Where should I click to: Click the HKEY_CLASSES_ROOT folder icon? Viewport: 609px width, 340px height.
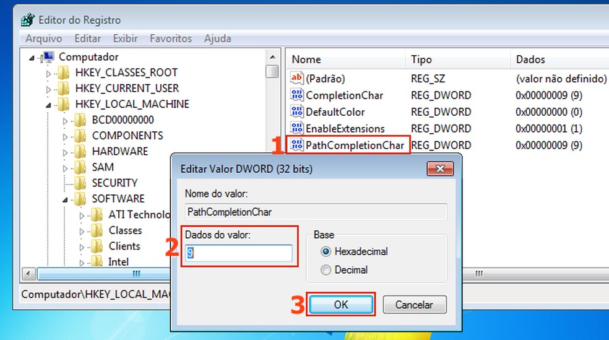(63, 72)
